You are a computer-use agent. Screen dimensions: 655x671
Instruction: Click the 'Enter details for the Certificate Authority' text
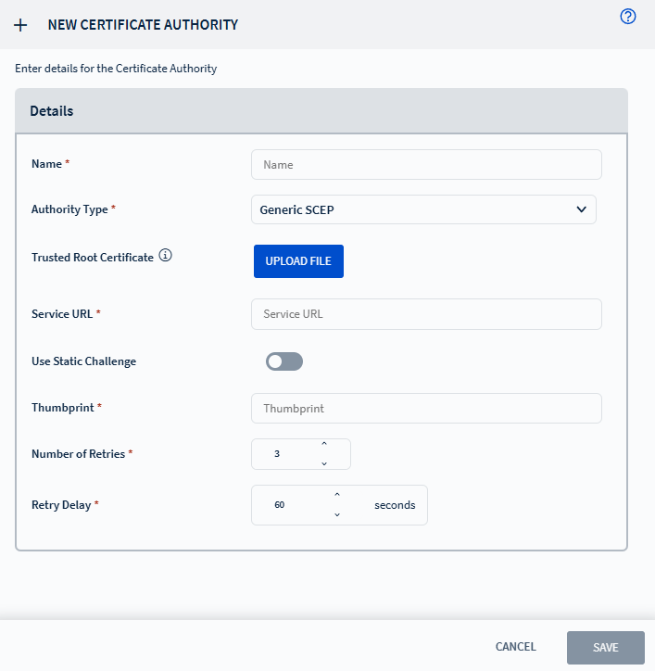[116, 69]
